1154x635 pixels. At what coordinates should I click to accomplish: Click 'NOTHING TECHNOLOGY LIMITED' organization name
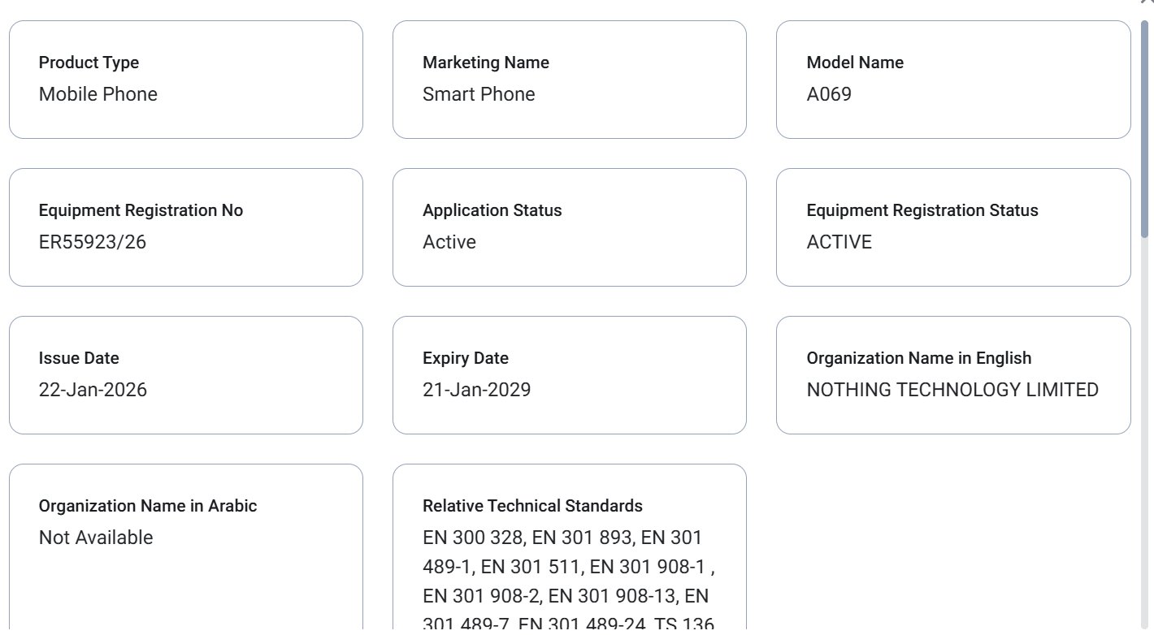[952, 390]
